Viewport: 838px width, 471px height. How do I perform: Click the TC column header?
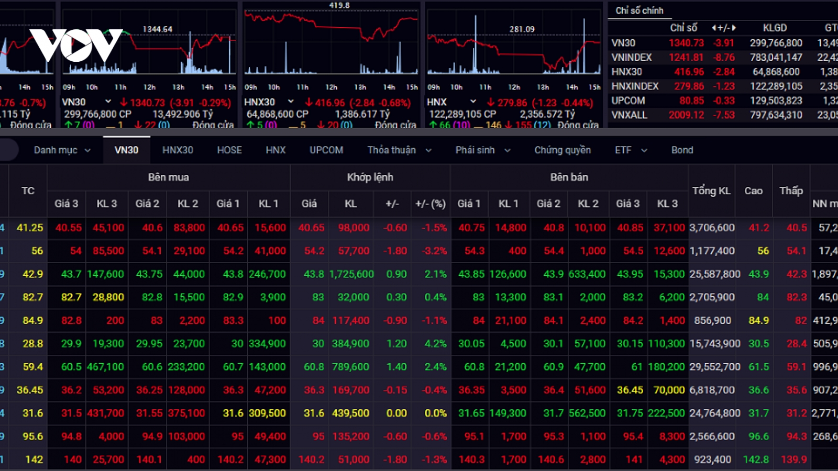coord(28,191)
